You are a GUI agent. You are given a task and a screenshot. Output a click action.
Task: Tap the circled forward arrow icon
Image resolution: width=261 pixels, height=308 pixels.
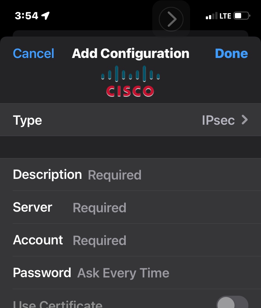click(x=171, y=19)
